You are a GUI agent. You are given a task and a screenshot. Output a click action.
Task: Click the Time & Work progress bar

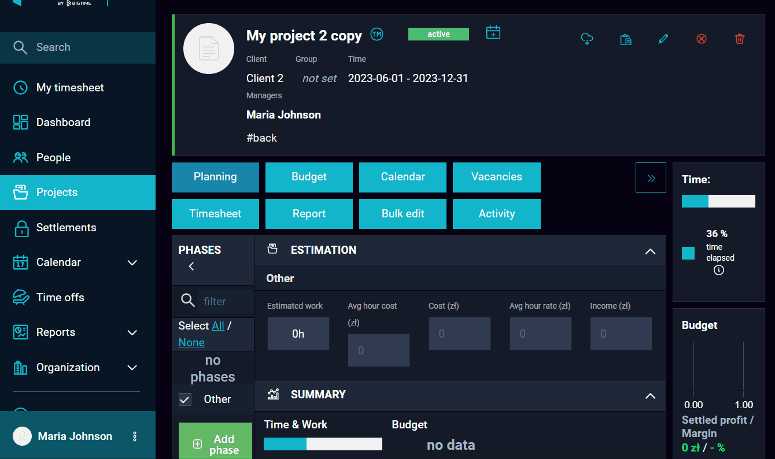(323, 443)
